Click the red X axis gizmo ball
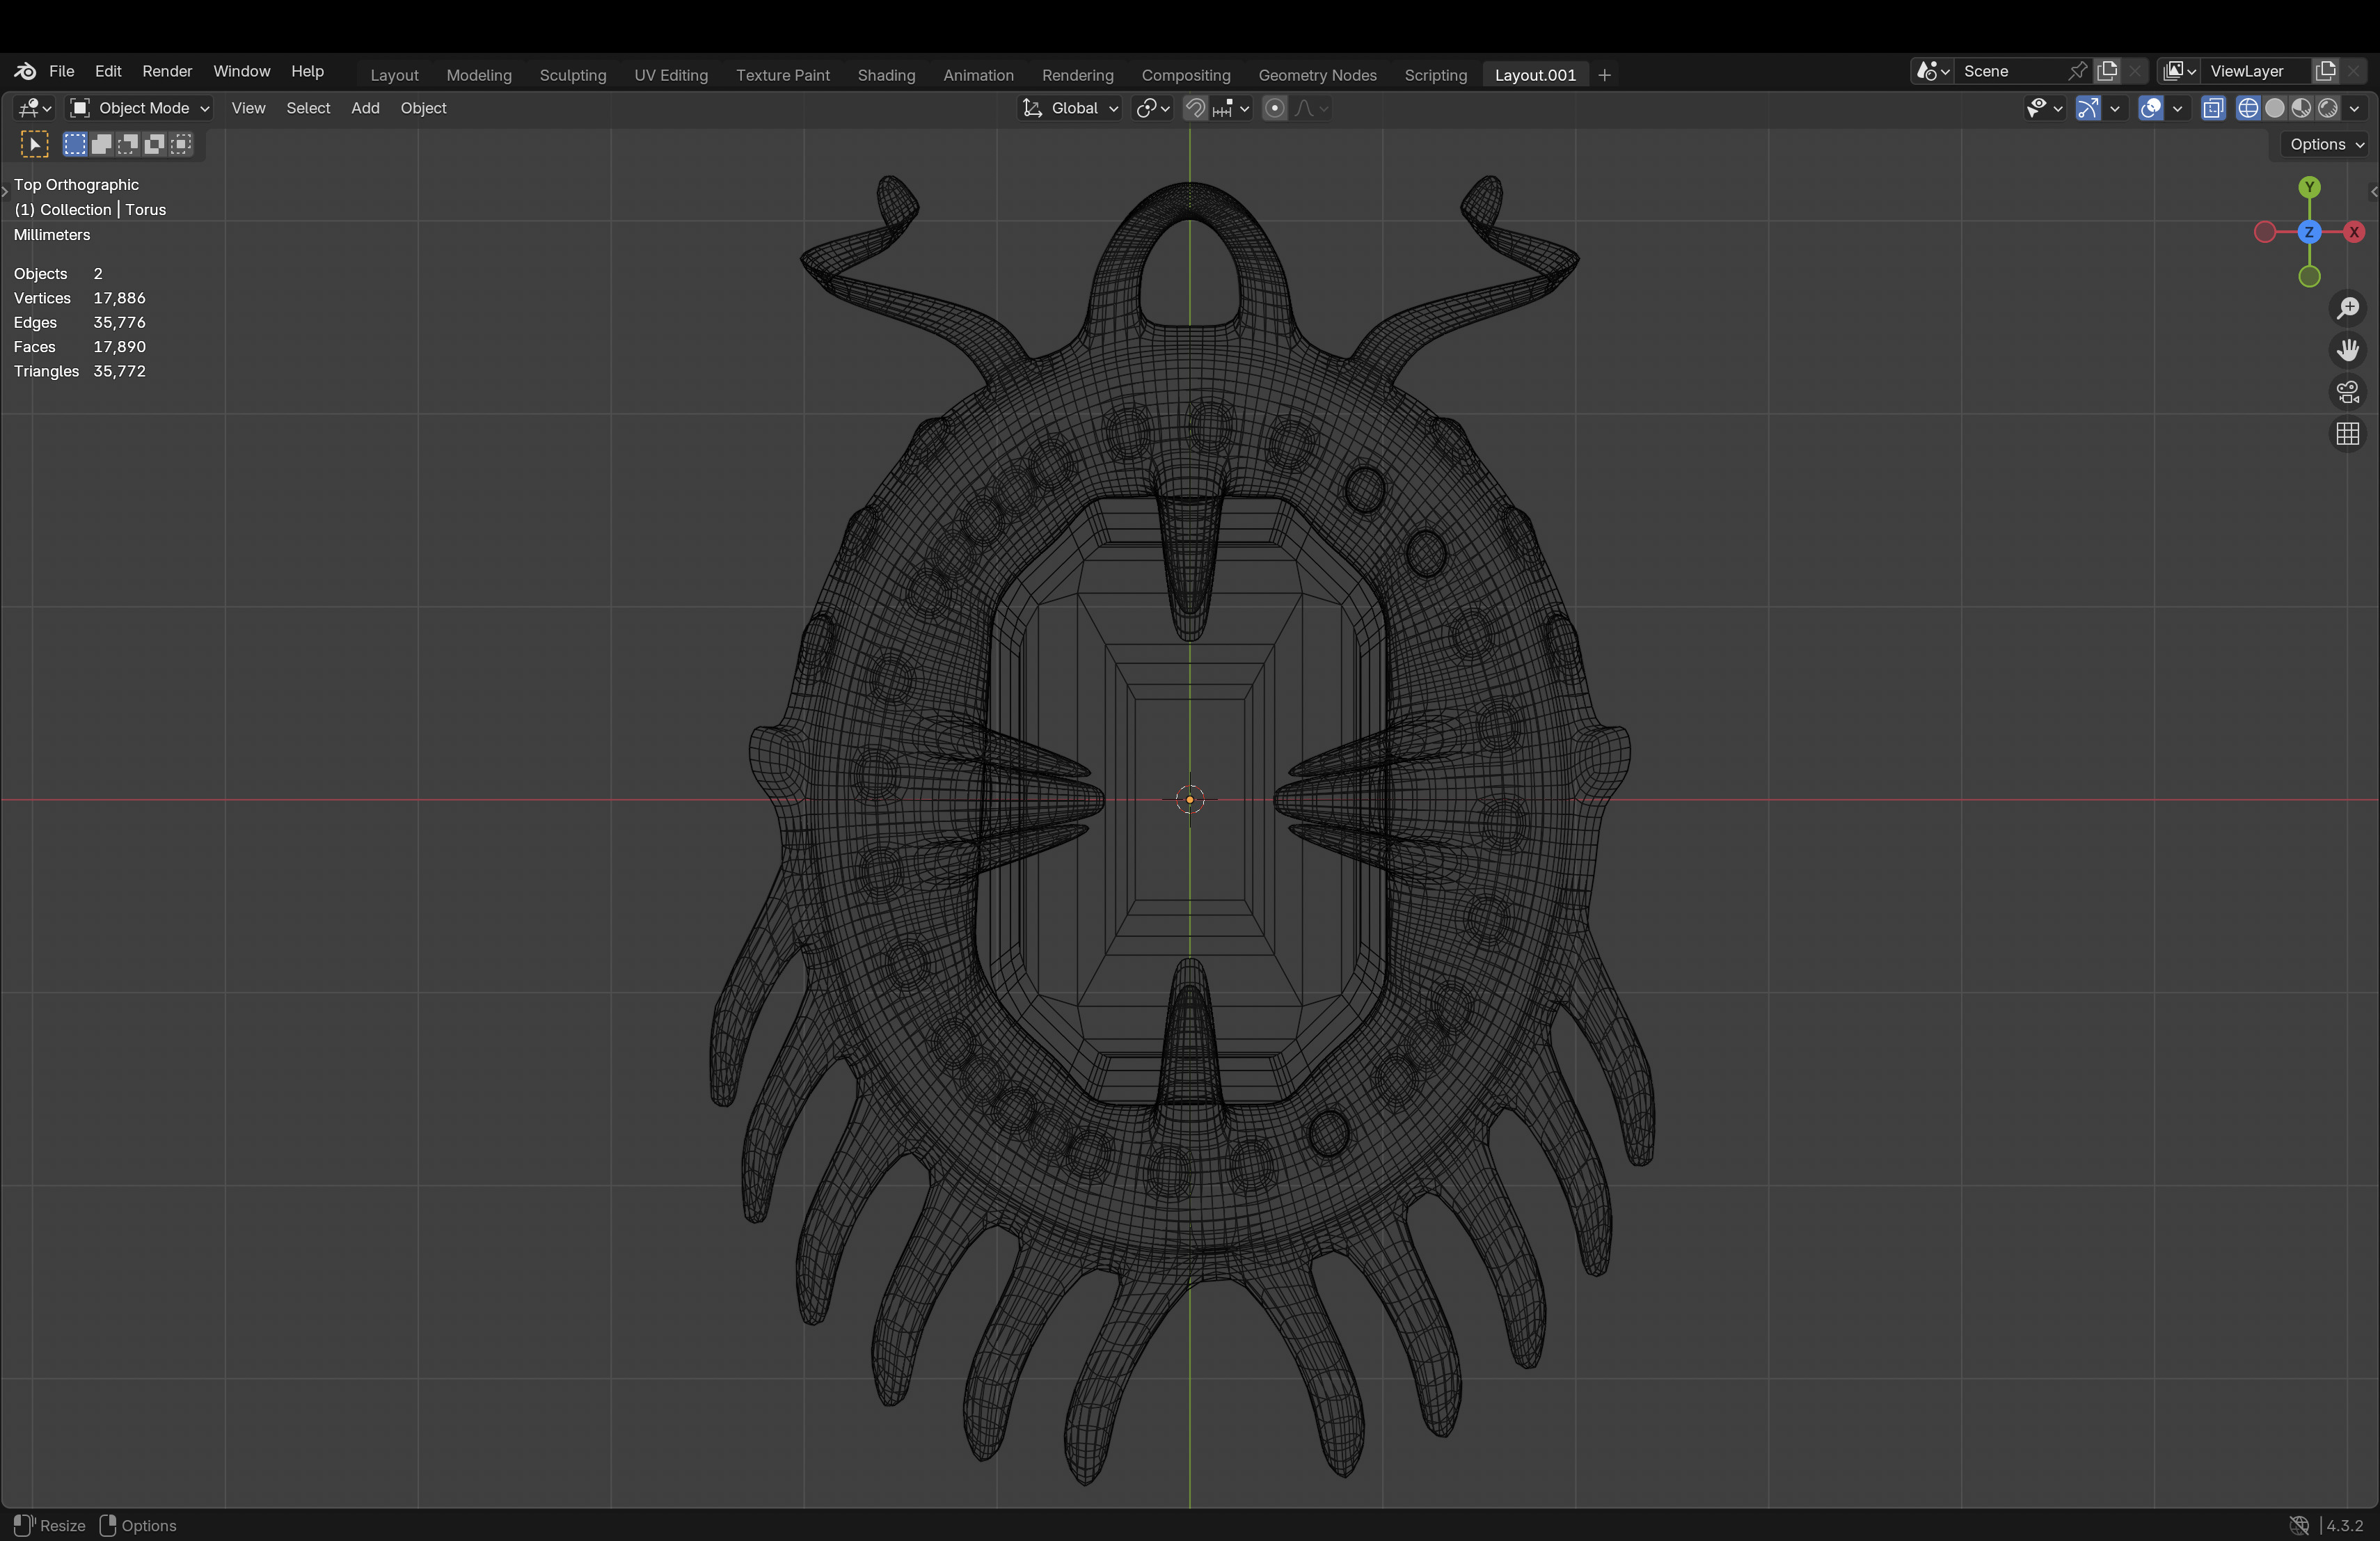 pos(2354,232)
